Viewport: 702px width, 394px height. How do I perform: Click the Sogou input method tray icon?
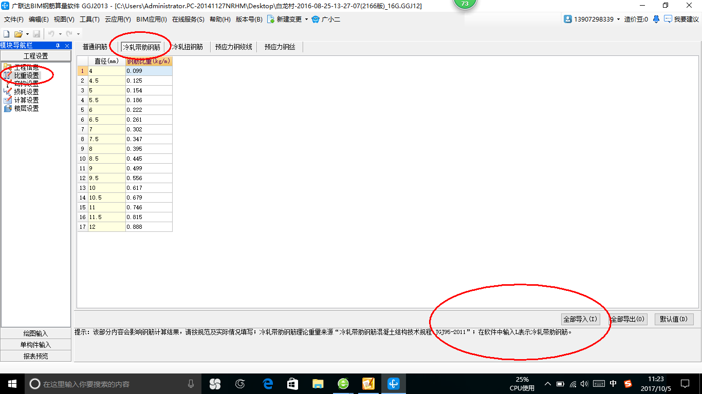627,384
